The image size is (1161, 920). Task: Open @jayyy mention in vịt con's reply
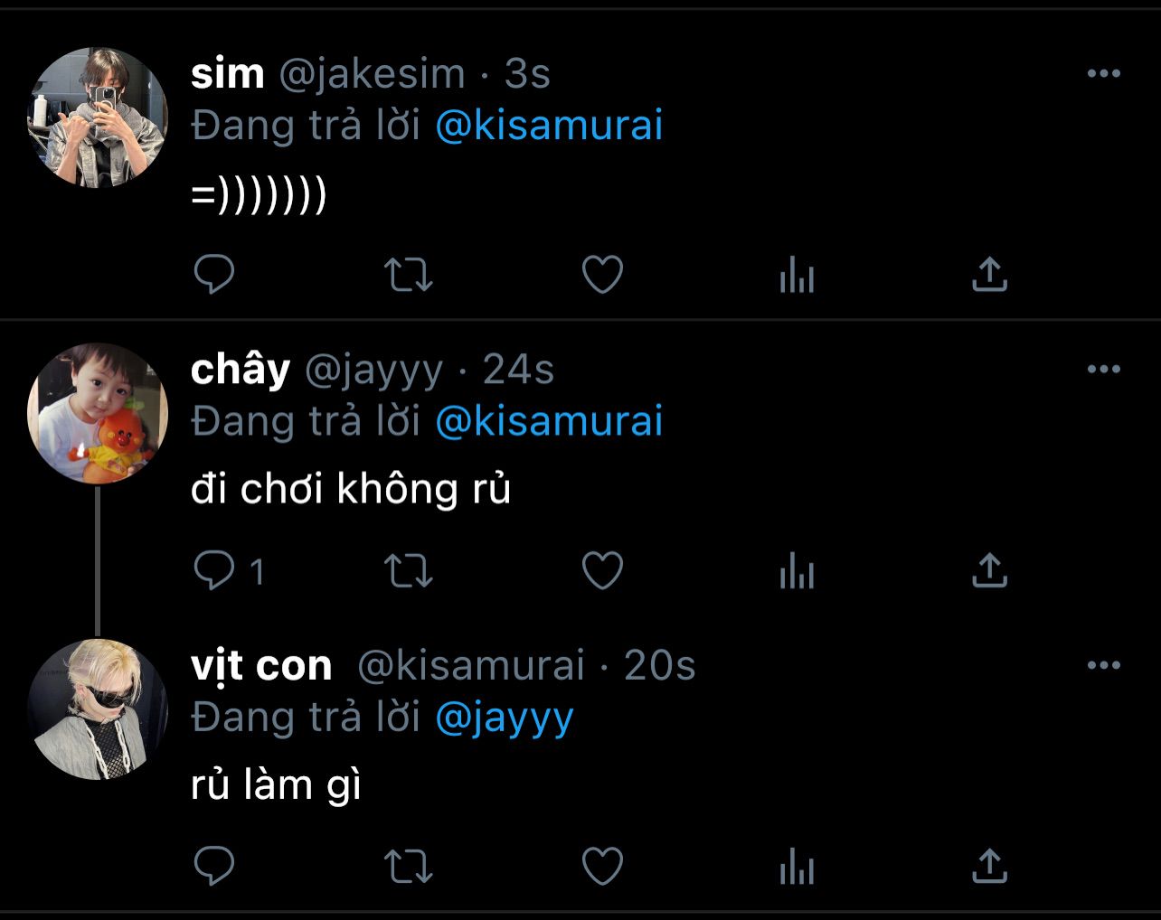(x=505, y=718)
